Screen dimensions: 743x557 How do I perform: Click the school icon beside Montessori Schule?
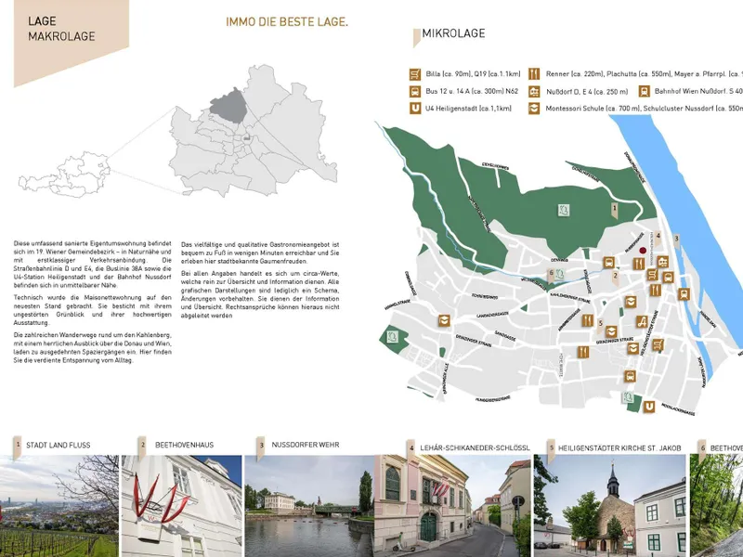point(534,109)
